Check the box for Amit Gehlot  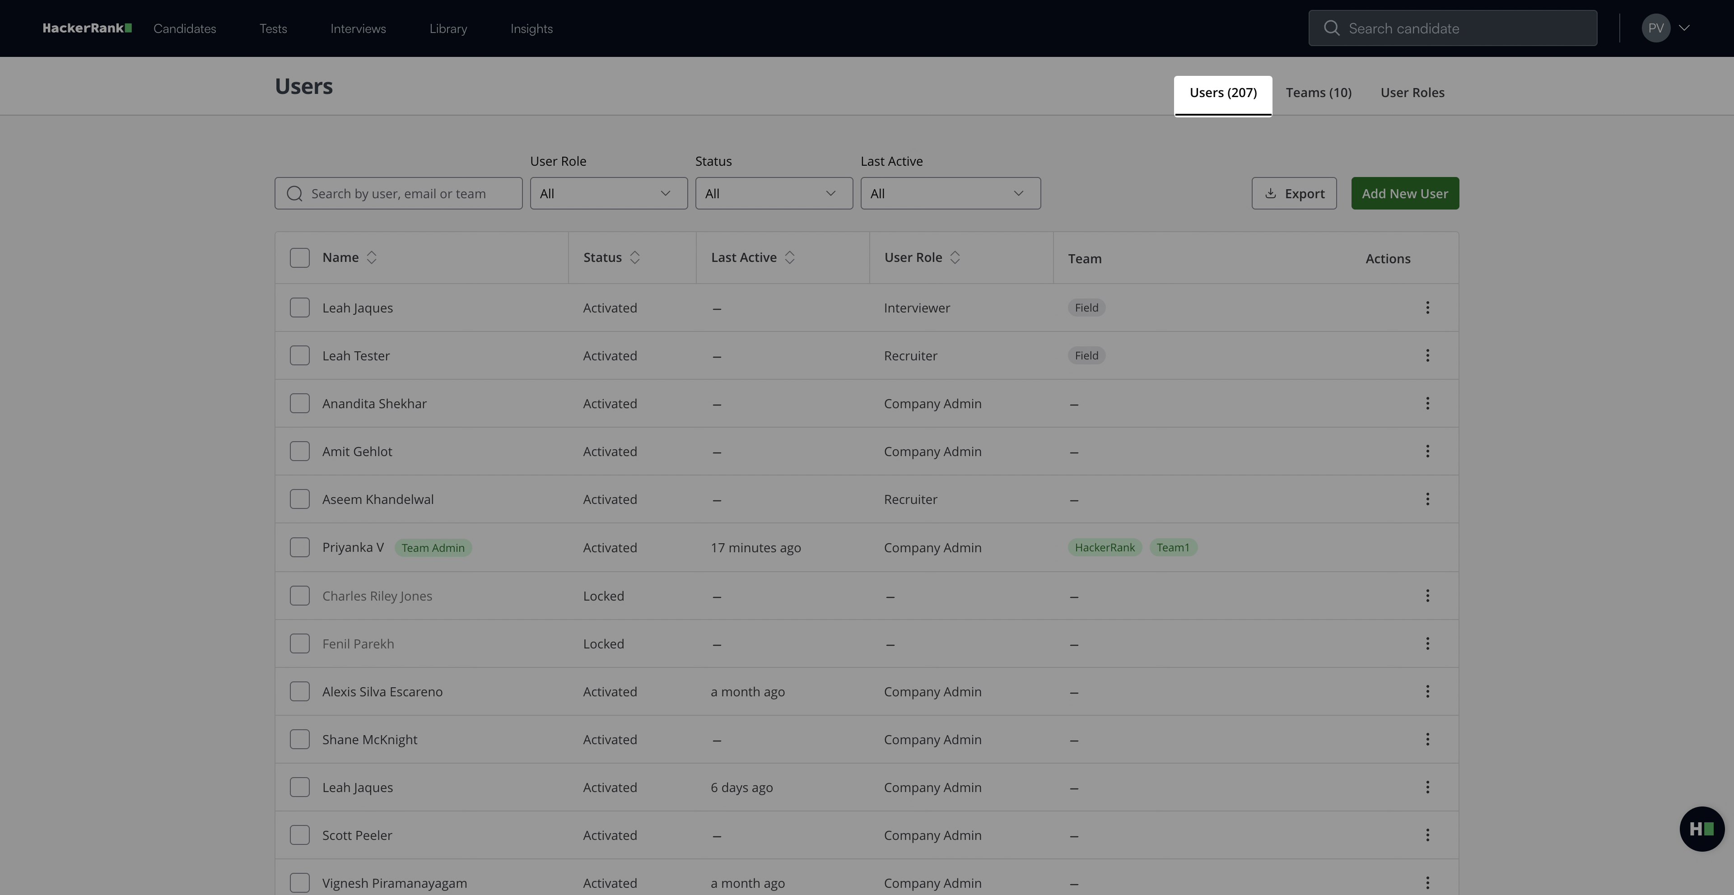point(299,451)
